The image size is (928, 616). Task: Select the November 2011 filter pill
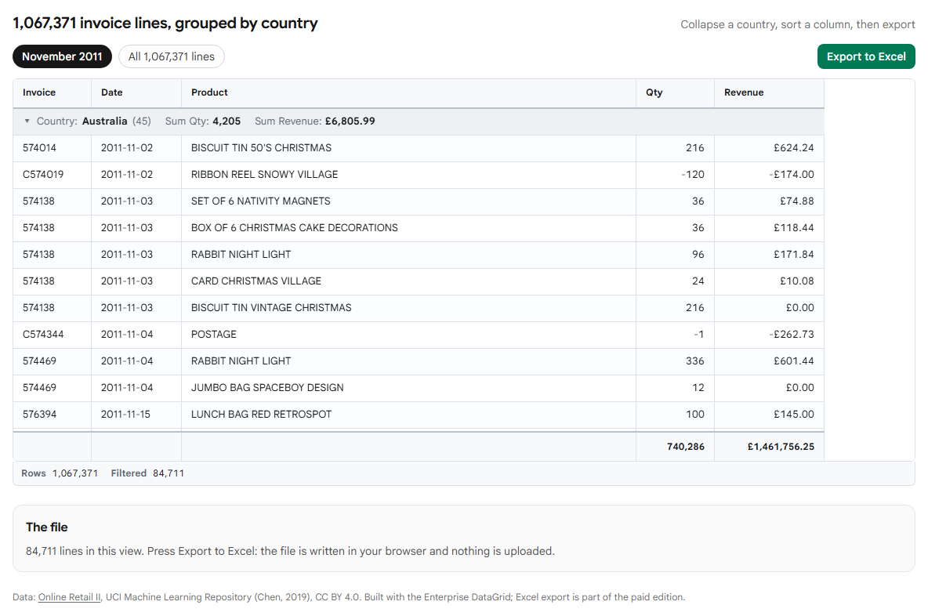62,56
